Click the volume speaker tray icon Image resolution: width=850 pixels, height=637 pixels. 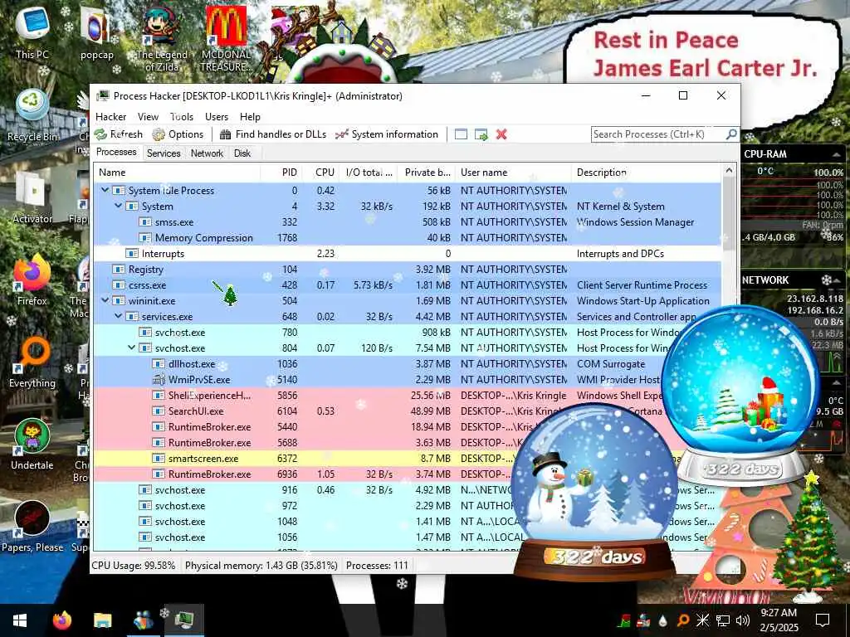pyautogui.click(x=743, y=620)
